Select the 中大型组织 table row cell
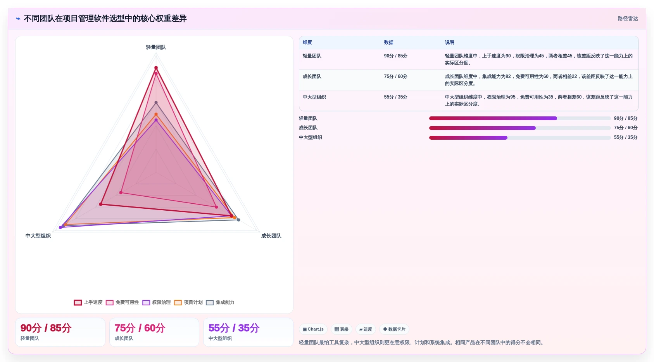The width and height of the screenshot is (654, 362). coord(314,97)
